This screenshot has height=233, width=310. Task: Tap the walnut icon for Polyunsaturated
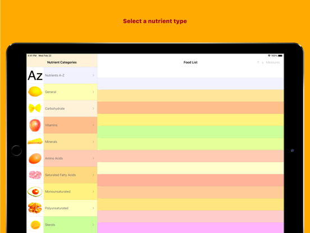(35, 208)
